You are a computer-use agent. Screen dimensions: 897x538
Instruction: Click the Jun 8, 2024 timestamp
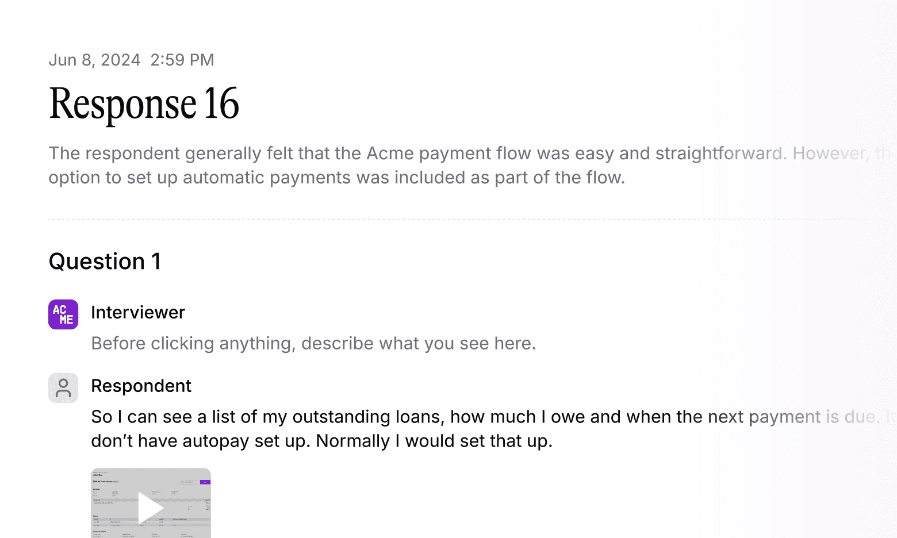coord(131,60)
